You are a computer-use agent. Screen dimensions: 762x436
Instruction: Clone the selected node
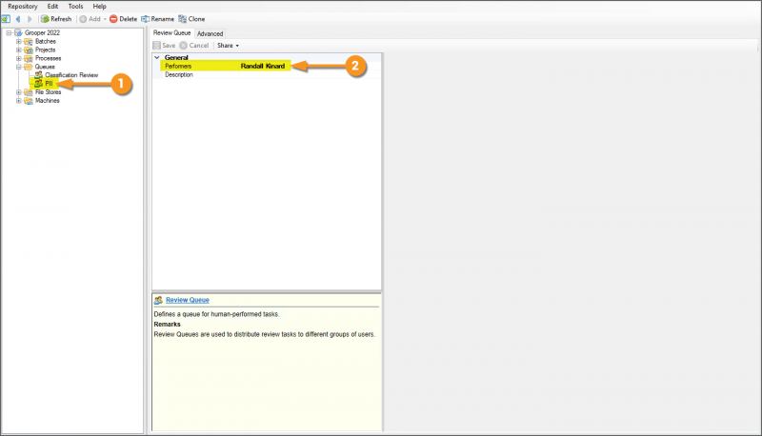click(x=191, y=19)
